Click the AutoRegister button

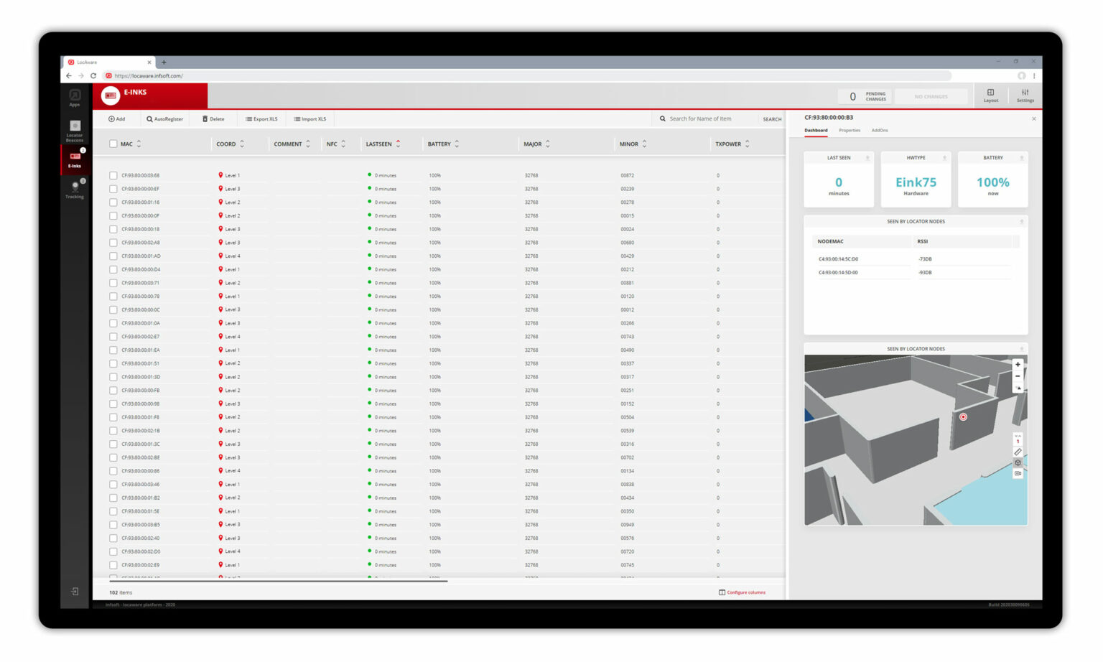[x=164, y=119]
